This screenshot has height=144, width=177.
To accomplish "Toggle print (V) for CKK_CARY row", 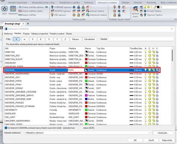I will (x=157, y=117).
